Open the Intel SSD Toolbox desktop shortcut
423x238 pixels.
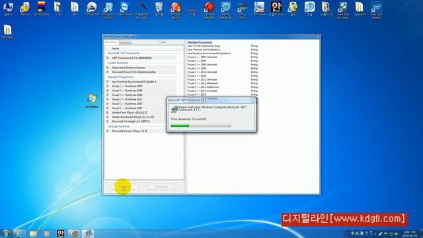coord(376,11)
